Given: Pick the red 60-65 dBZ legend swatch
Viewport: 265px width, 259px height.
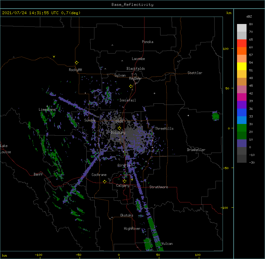Looking at the screenshot, I should 242,43.
